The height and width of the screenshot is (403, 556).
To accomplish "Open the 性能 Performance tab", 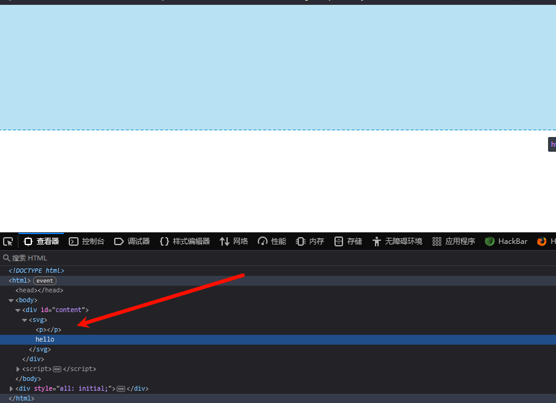I will 272,241.
